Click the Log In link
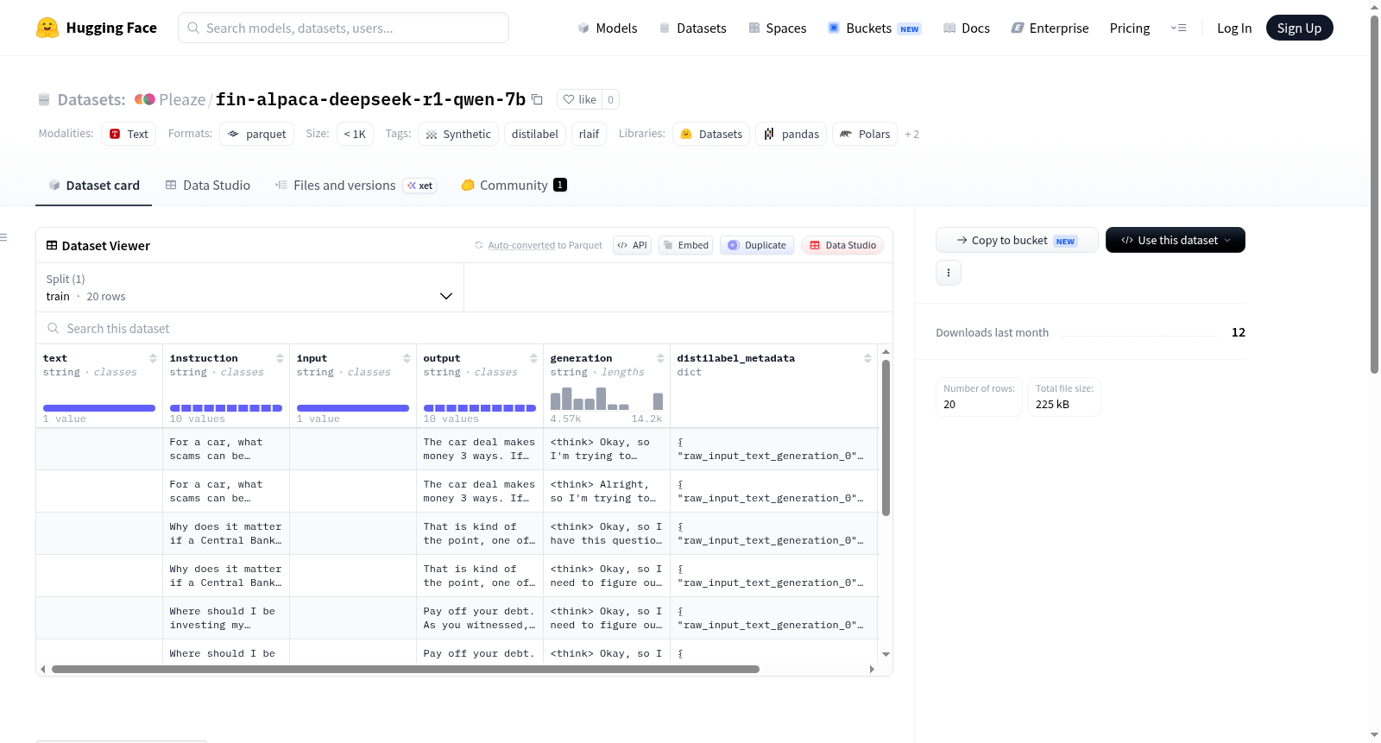This screenshot has width=1381, height=743. pos(1234,28)
